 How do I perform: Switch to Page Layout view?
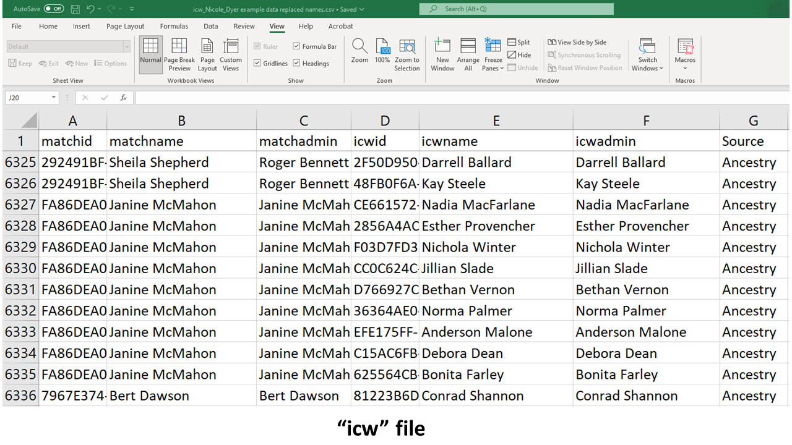tap(207, 54)
